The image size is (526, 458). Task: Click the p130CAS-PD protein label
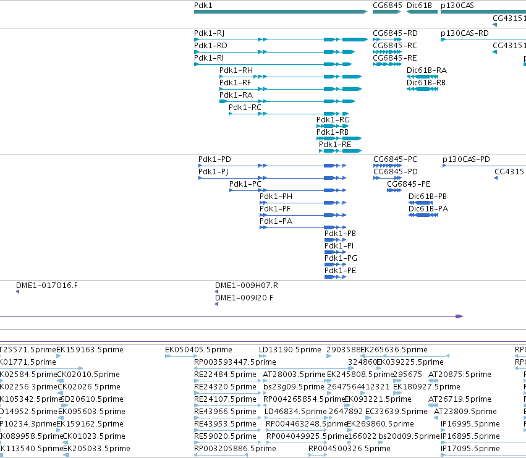pos(466,159)
